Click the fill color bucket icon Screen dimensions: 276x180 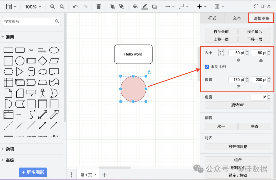tap(135, 7)
